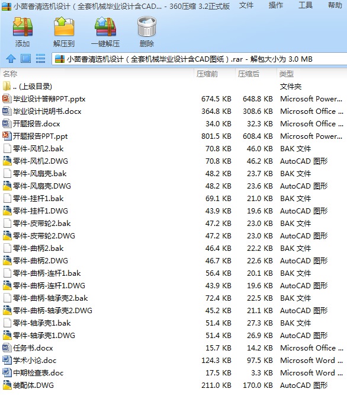This screenshot has width=347, height=395.
Task: Sort by the 压缩前 column header
Action: coord(207,74)
